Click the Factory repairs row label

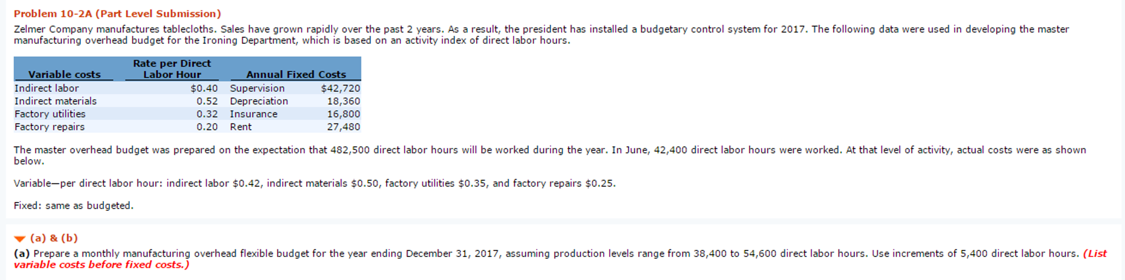coord(49,127)
